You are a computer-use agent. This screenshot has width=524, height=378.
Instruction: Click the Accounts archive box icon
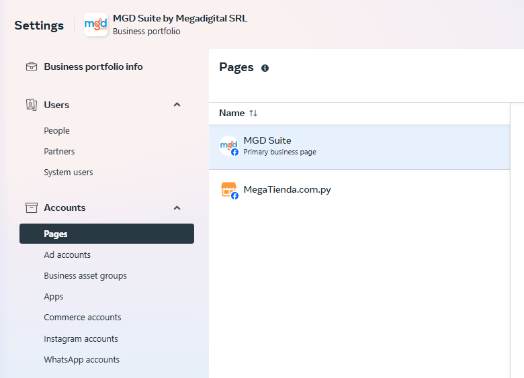click(x=32, y=207)
